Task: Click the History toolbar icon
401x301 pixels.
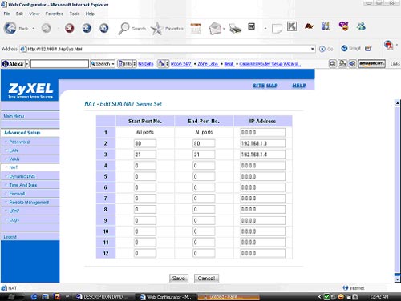Action: (196, 29)
